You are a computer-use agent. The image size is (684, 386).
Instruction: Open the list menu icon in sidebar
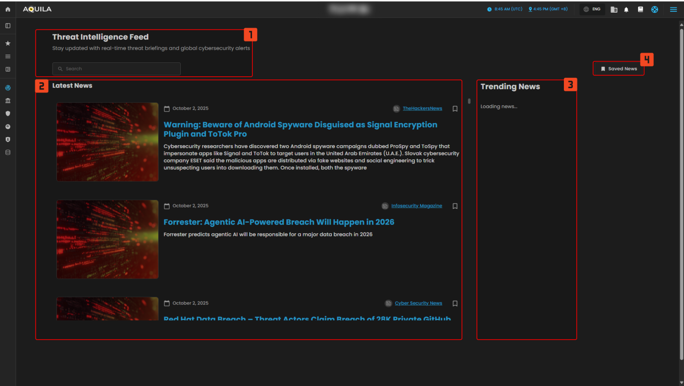8,56
